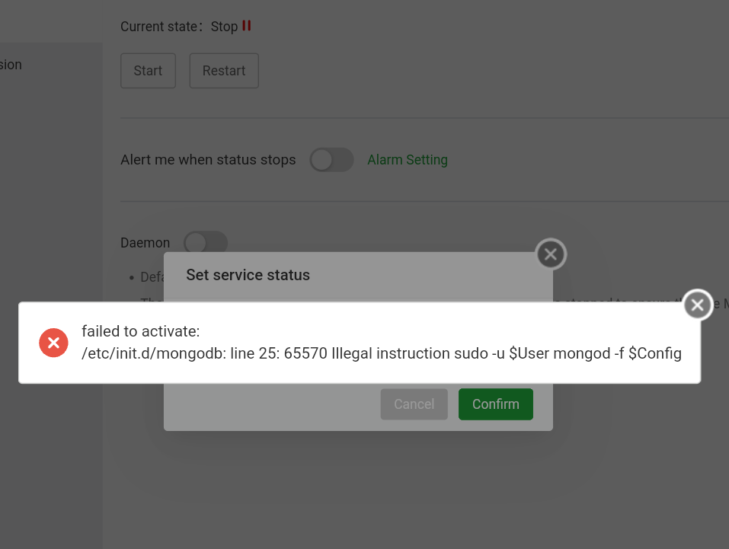Click the "Alert me when status stops" label
This screenshot has height=549, width=729.
tap(208, 160)
